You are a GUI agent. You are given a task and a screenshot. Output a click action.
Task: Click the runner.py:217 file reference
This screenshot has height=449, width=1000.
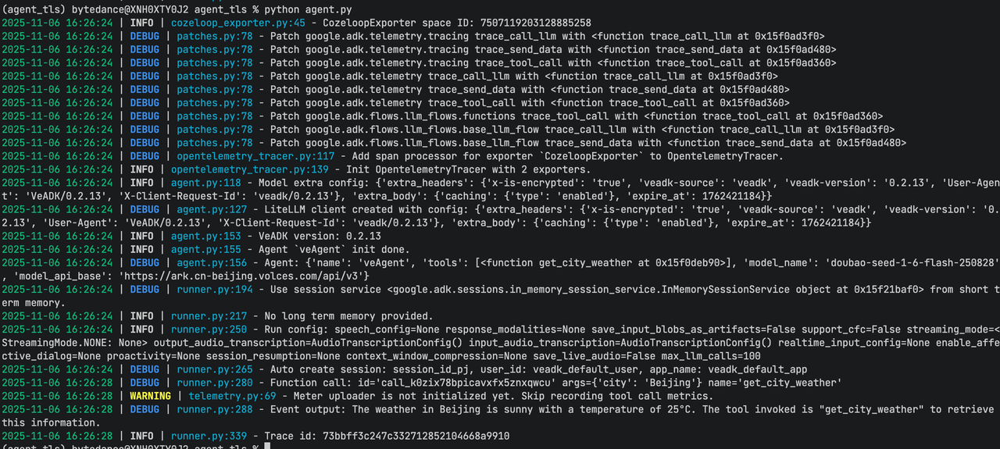click(x=209, y=315)
